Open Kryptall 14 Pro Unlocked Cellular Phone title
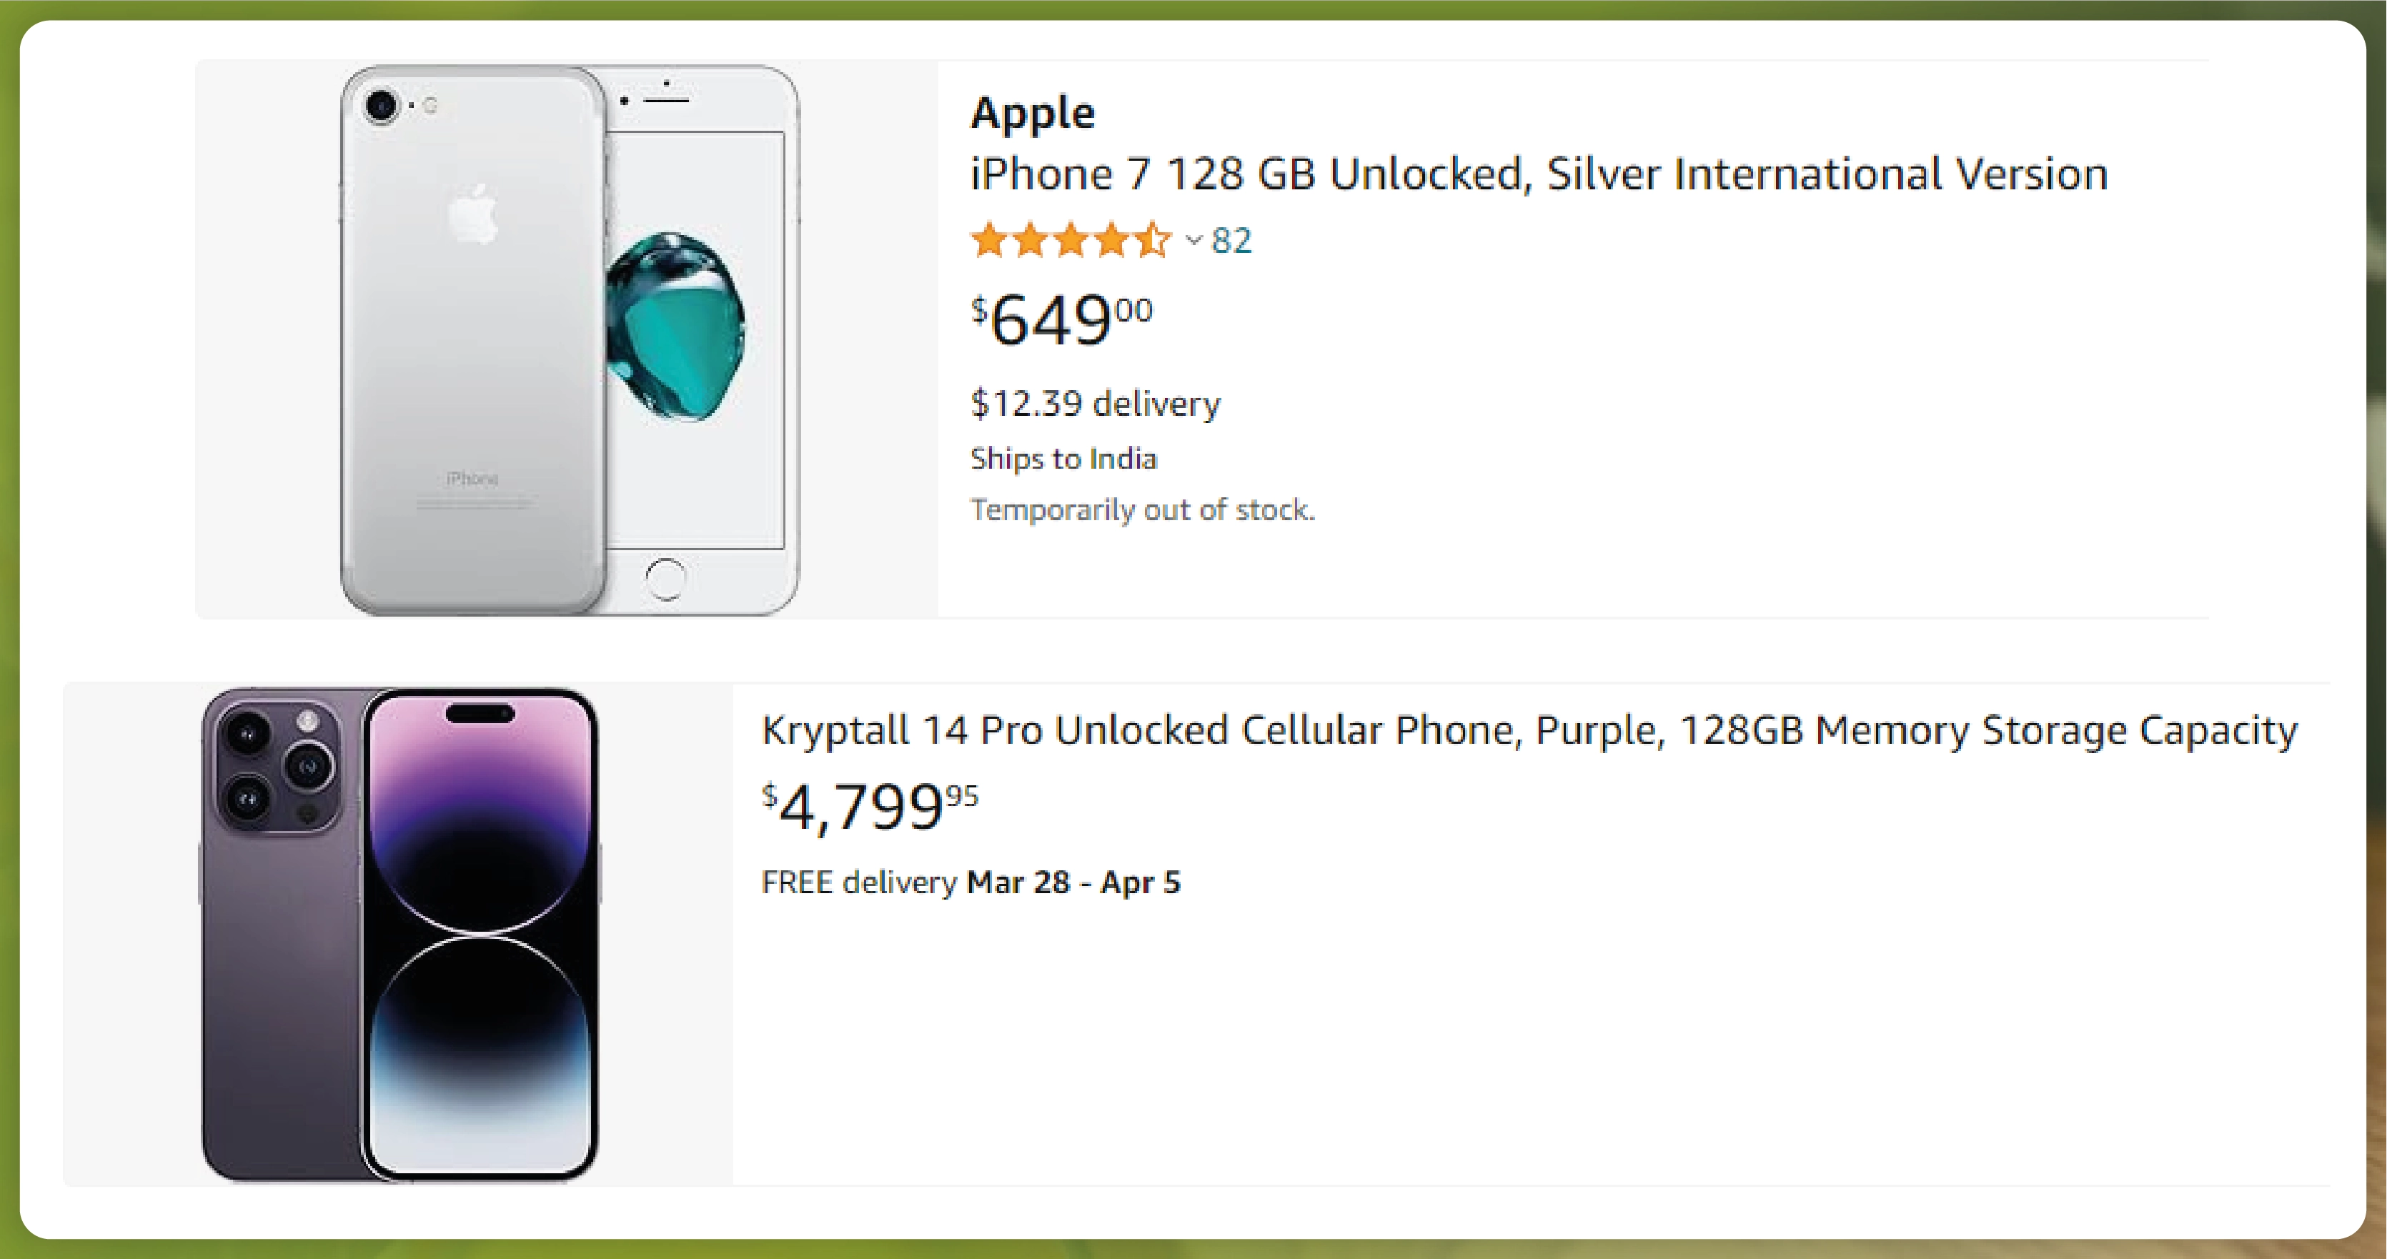Screen dimensions: 2387x1259 pos(1529,731)
